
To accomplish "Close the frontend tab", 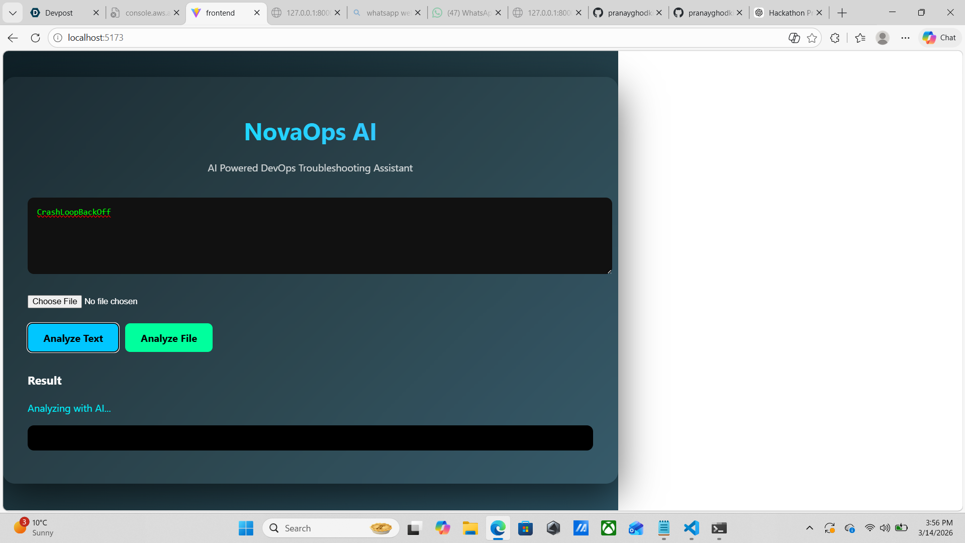I will 257,13.
